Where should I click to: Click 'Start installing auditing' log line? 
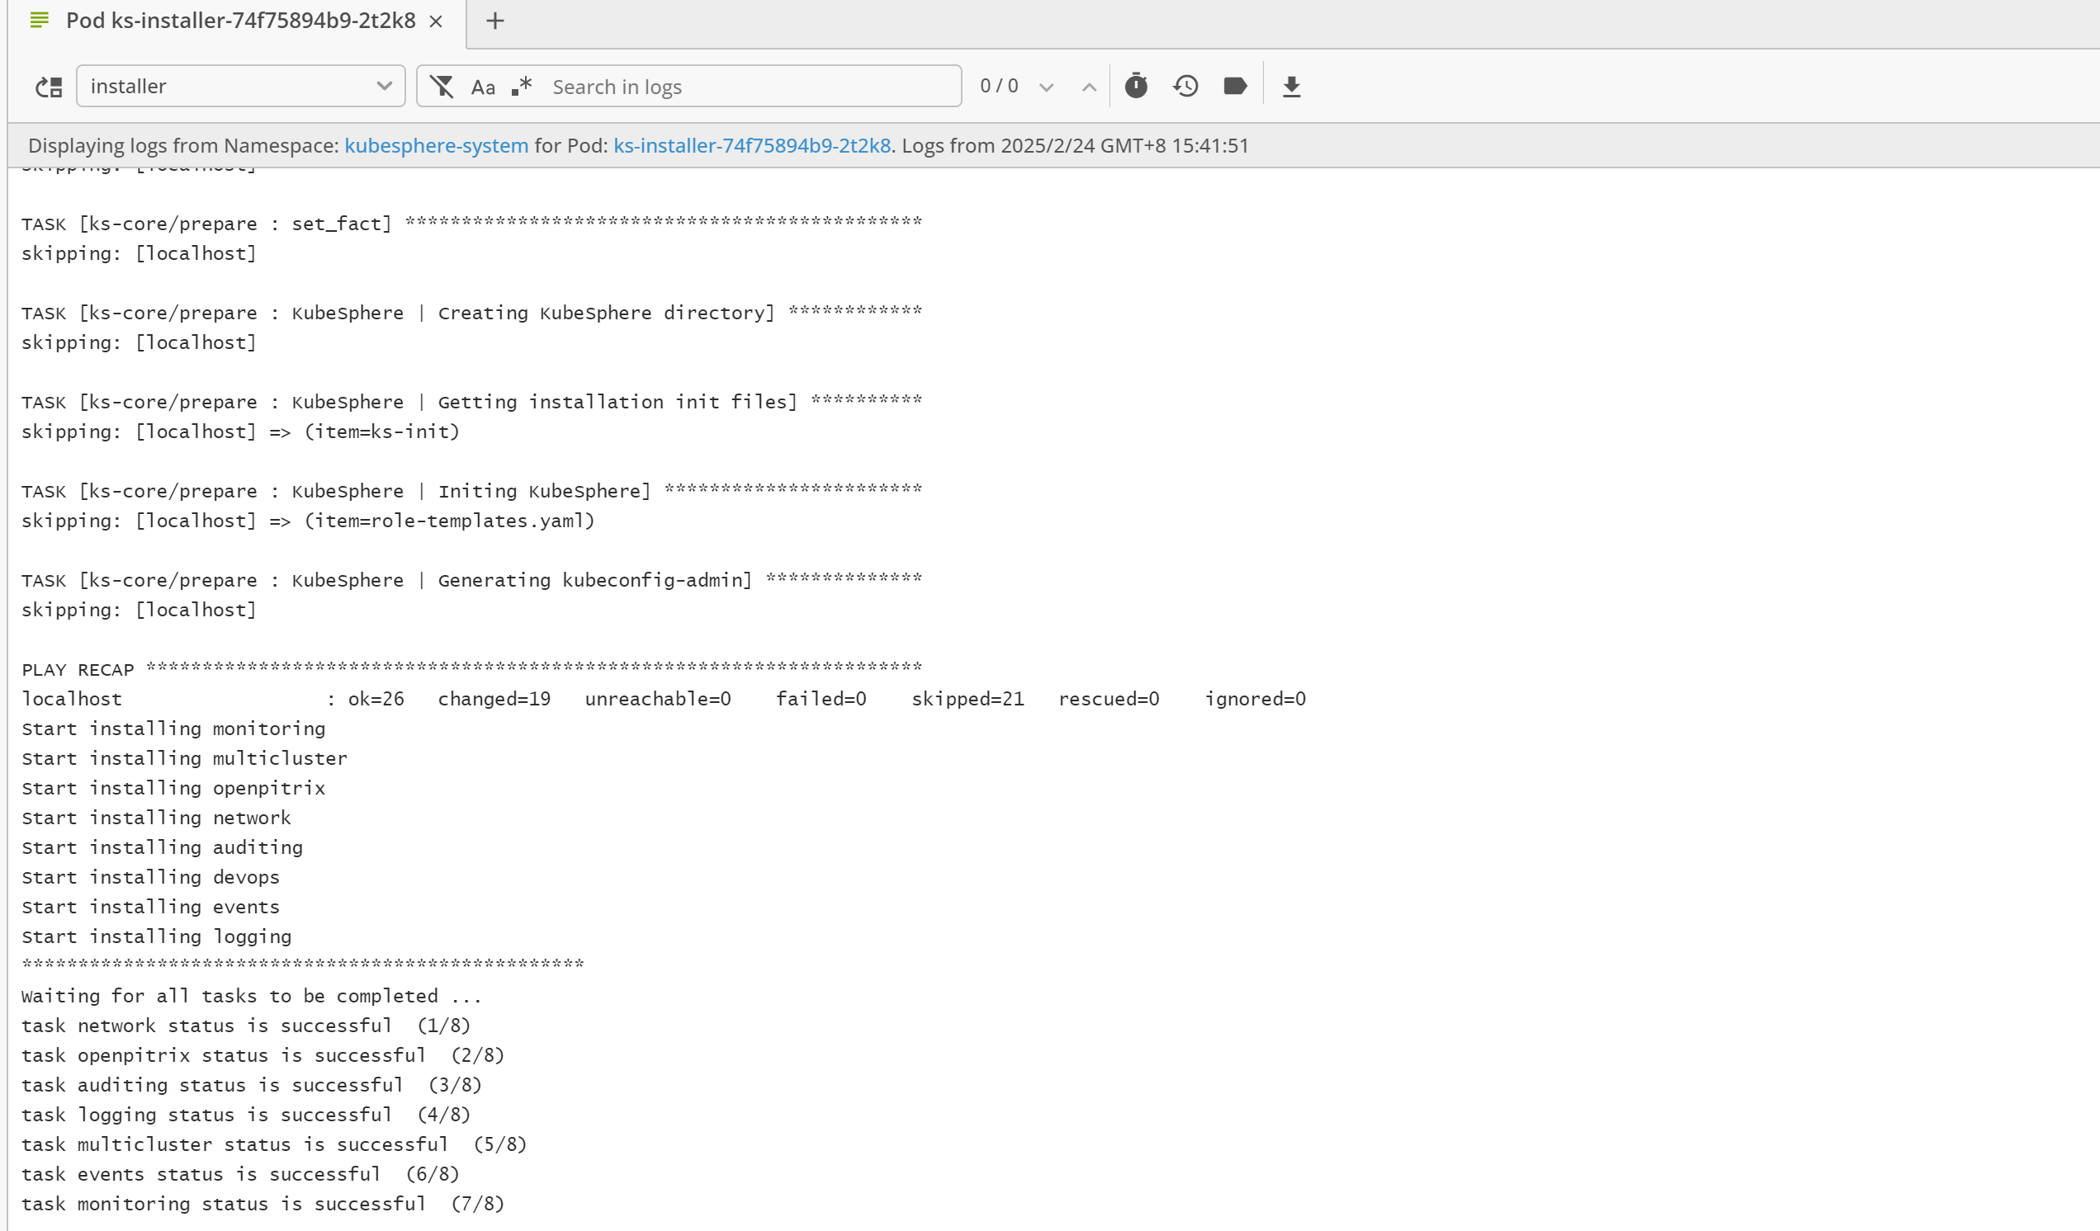[x=163, y=847]
